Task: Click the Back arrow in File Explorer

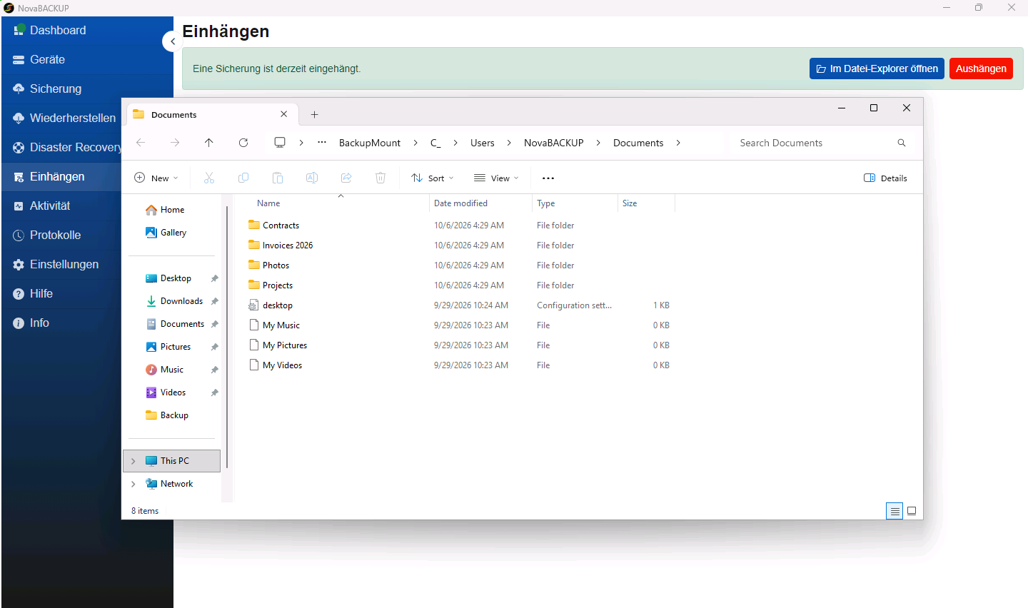Action: 141,143
